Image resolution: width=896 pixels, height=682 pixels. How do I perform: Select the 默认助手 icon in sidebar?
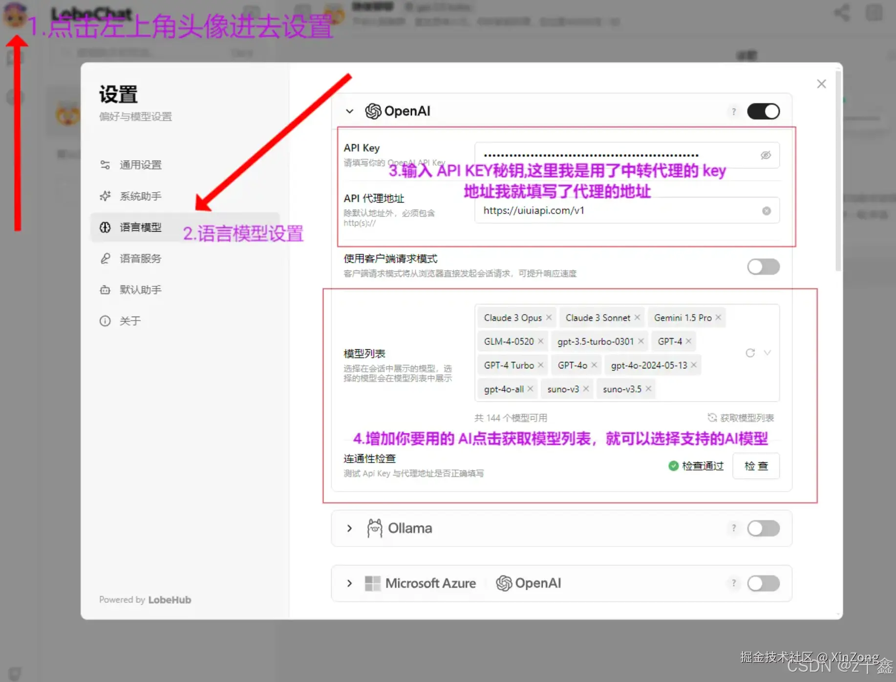[x=105, y=290]
